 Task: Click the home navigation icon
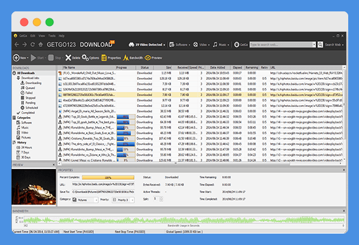[x=41, y=44]
